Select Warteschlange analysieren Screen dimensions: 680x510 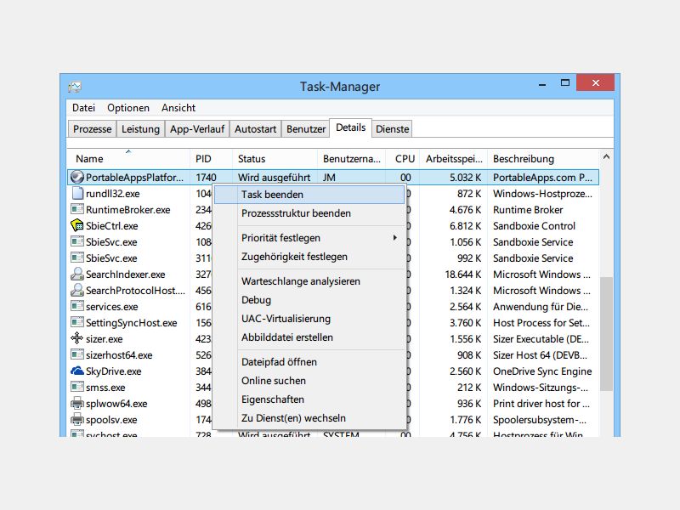[x=309, y=281]
